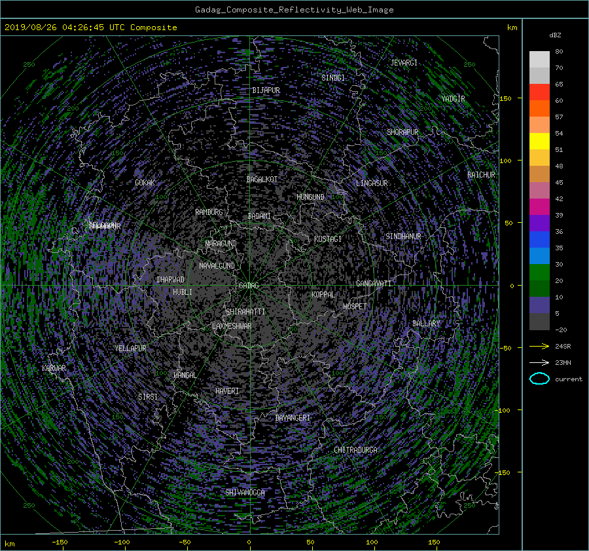Click the GOKAK city label
589x551 pixels.
(145, 182)
